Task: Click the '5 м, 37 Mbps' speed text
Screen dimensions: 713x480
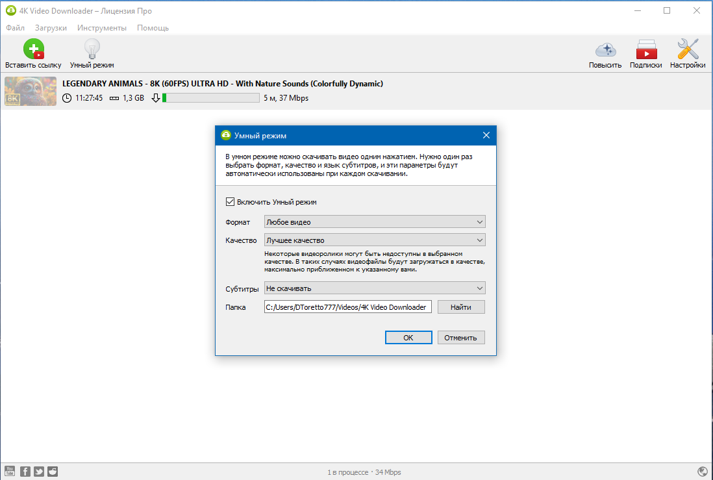Action: (286, 98)
